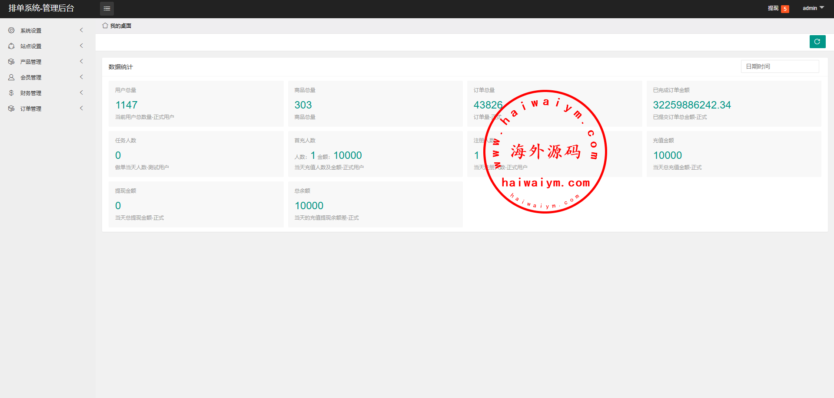Click the System Settings gear icon
The height and width of the screenshot is (398, 834).
click(11, 30)
